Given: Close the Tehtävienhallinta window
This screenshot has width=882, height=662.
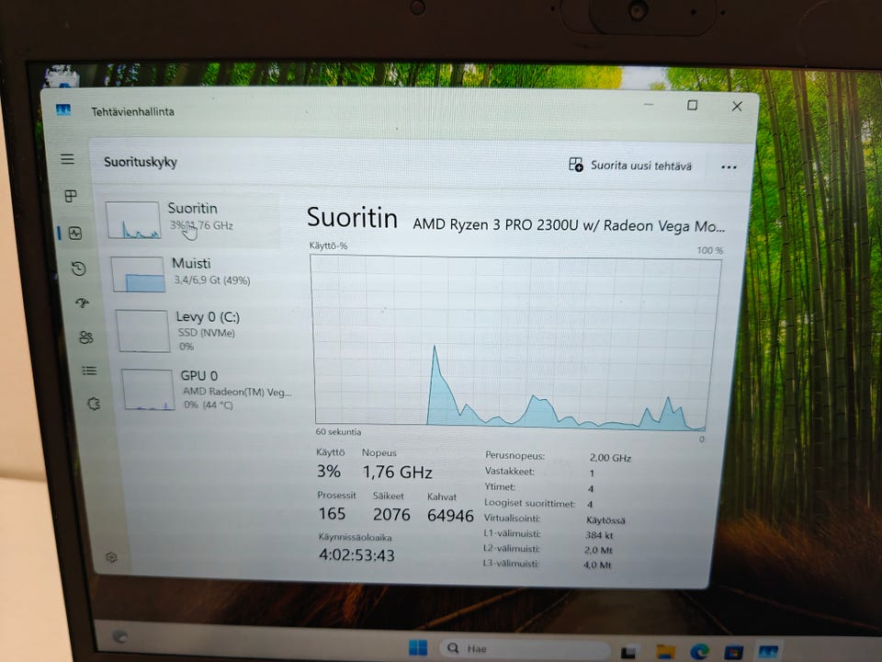Looking at the screenshot, I should [x=737, y=107].
